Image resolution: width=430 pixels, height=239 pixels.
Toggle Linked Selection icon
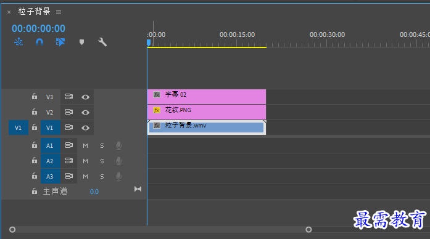tap(60, 42)
